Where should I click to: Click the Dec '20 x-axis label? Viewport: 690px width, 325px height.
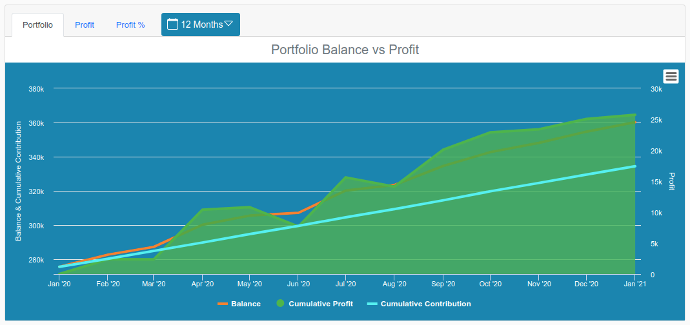[585, 284]
